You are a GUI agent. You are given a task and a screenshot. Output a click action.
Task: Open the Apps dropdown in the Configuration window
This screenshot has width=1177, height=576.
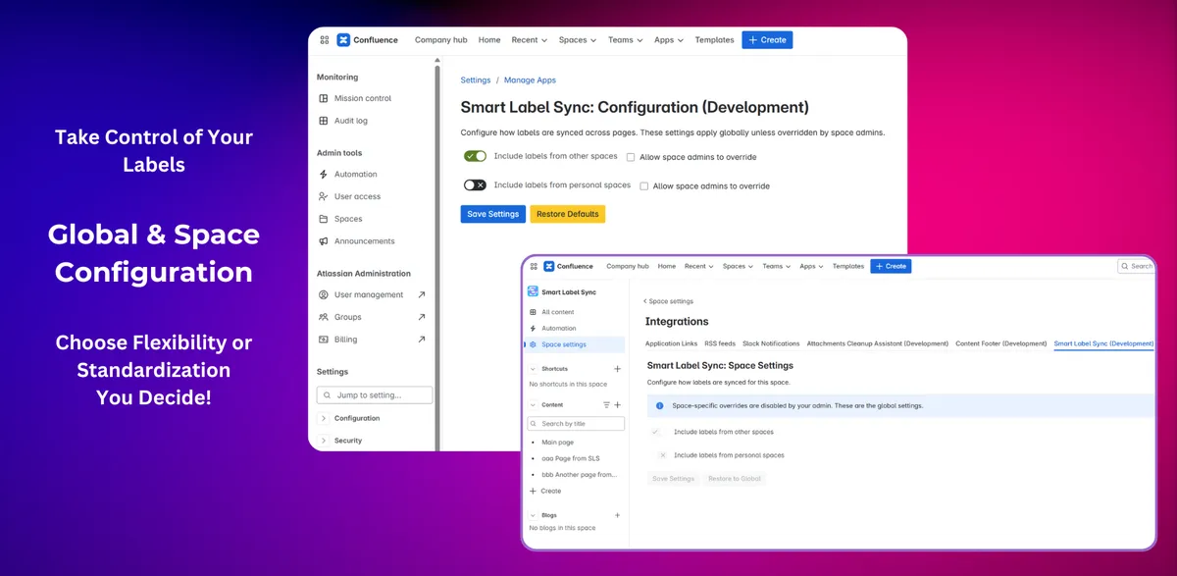click(x=669, y=40)
